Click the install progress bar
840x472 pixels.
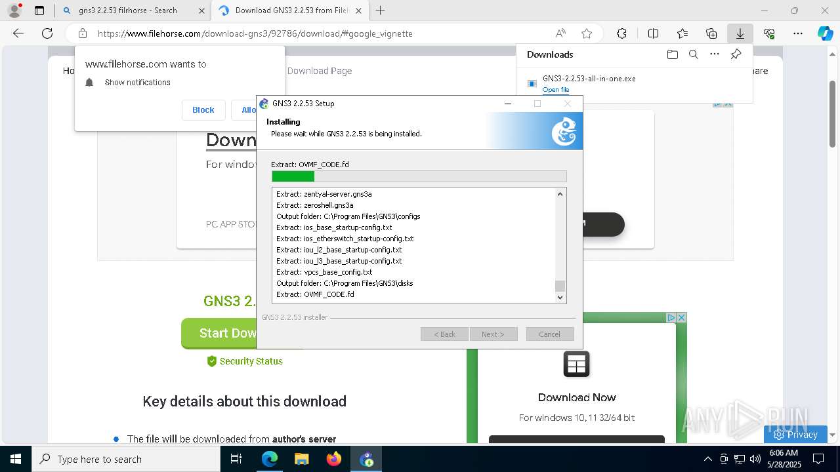tap(419, 176)
